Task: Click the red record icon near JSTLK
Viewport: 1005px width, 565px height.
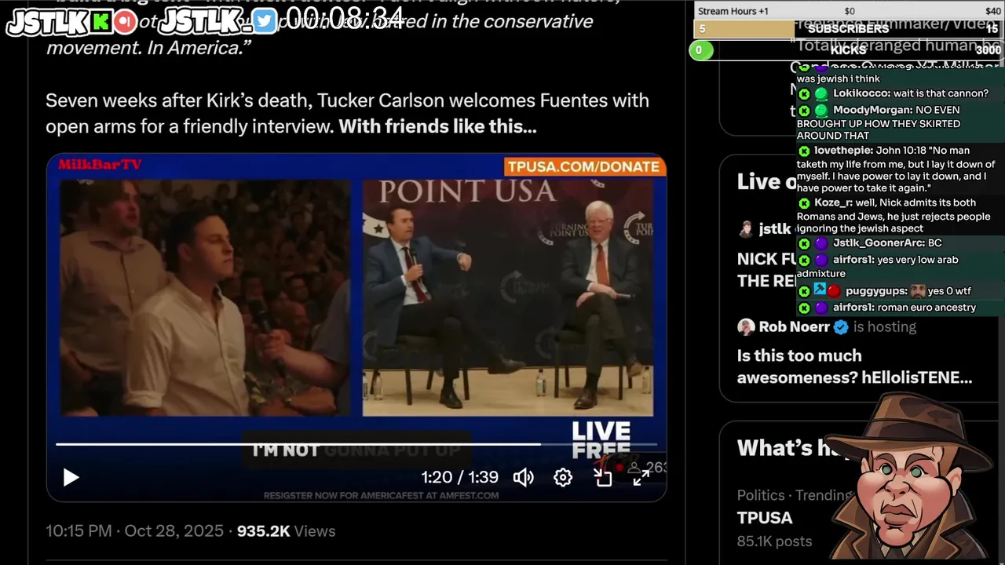Action: pyautogui.click(x=125, y=22)
